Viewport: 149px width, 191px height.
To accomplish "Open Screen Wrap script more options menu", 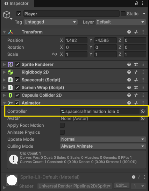I will click(143, 87).
